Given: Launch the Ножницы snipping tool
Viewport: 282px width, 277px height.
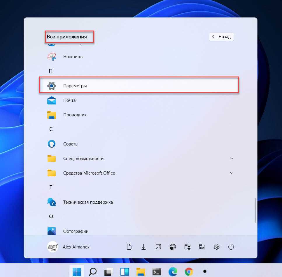Looking at the screenshot, I should (x=73, y=57).
